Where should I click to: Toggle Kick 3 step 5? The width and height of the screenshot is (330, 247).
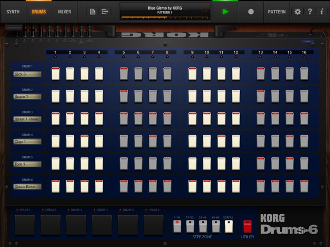tap(124, 74)
